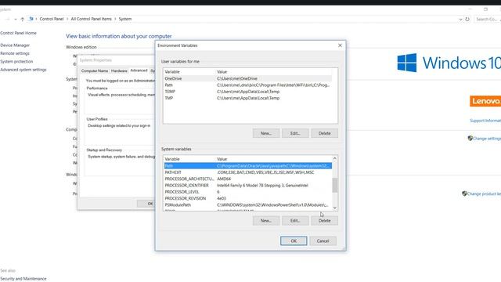Close the Environment Variables dialog
Screen dimensions: 501x282
[x=340, y=45]
